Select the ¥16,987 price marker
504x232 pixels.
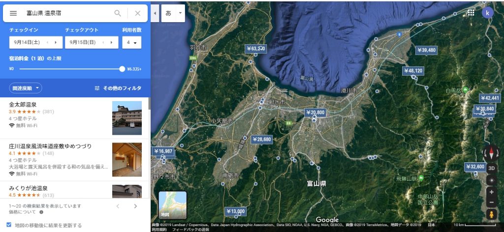click(x=163, y=151)
